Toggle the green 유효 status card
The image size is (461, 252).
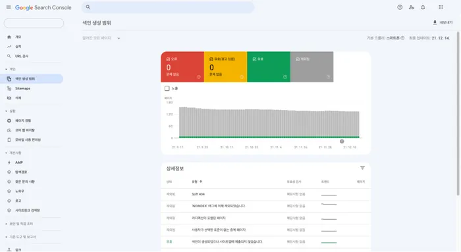269,67
